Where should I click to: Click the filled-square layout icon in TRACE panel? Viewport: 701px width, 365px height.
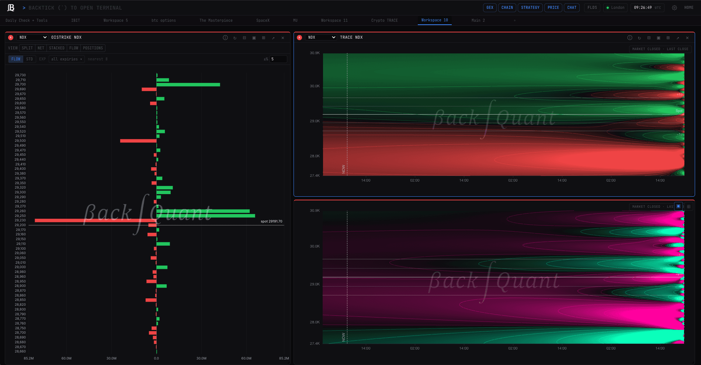[659, 38]
